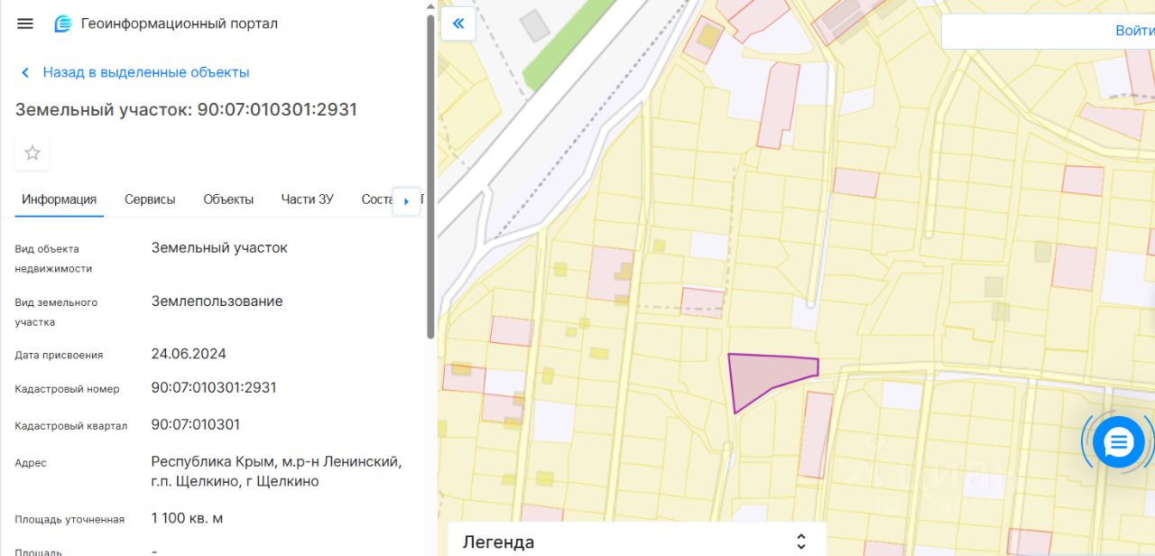Viewport: 1155px width, 556px height.
Task: Add parcel to favorites with star icon
Action: [x=32, y=153]
